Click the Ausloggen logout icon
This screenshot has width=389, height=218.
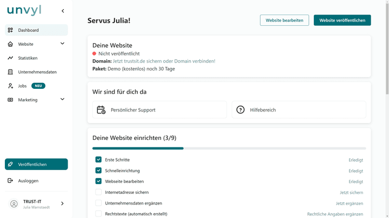tap(10, 181)
